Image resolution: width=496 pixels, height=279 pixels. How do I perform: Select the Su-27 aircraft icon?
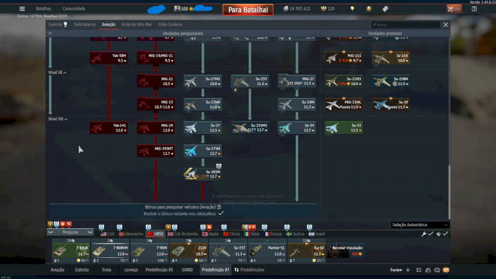coord(203,128)
